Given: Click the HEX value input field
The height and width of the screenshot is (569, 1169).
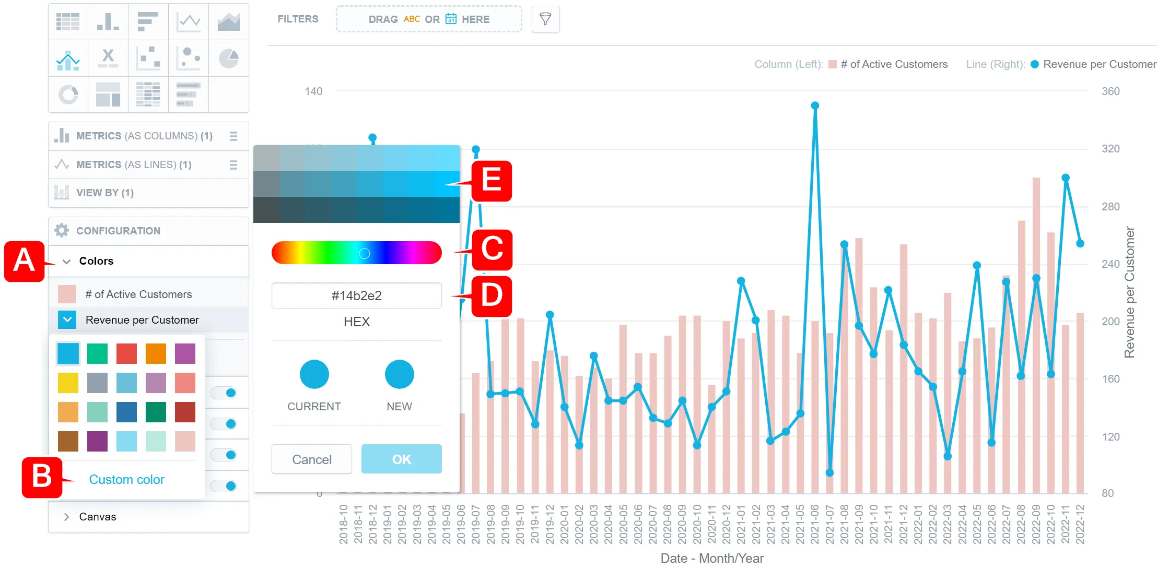Looking at the screenshot, I should coord(357,295).
